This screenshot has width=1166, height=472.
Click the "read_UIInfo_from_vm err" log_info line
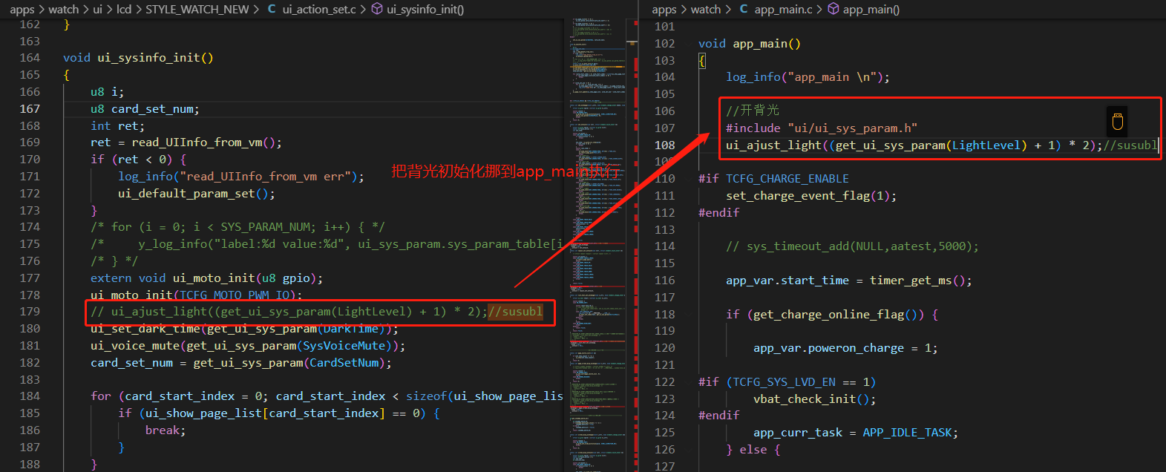pos(241,177)
